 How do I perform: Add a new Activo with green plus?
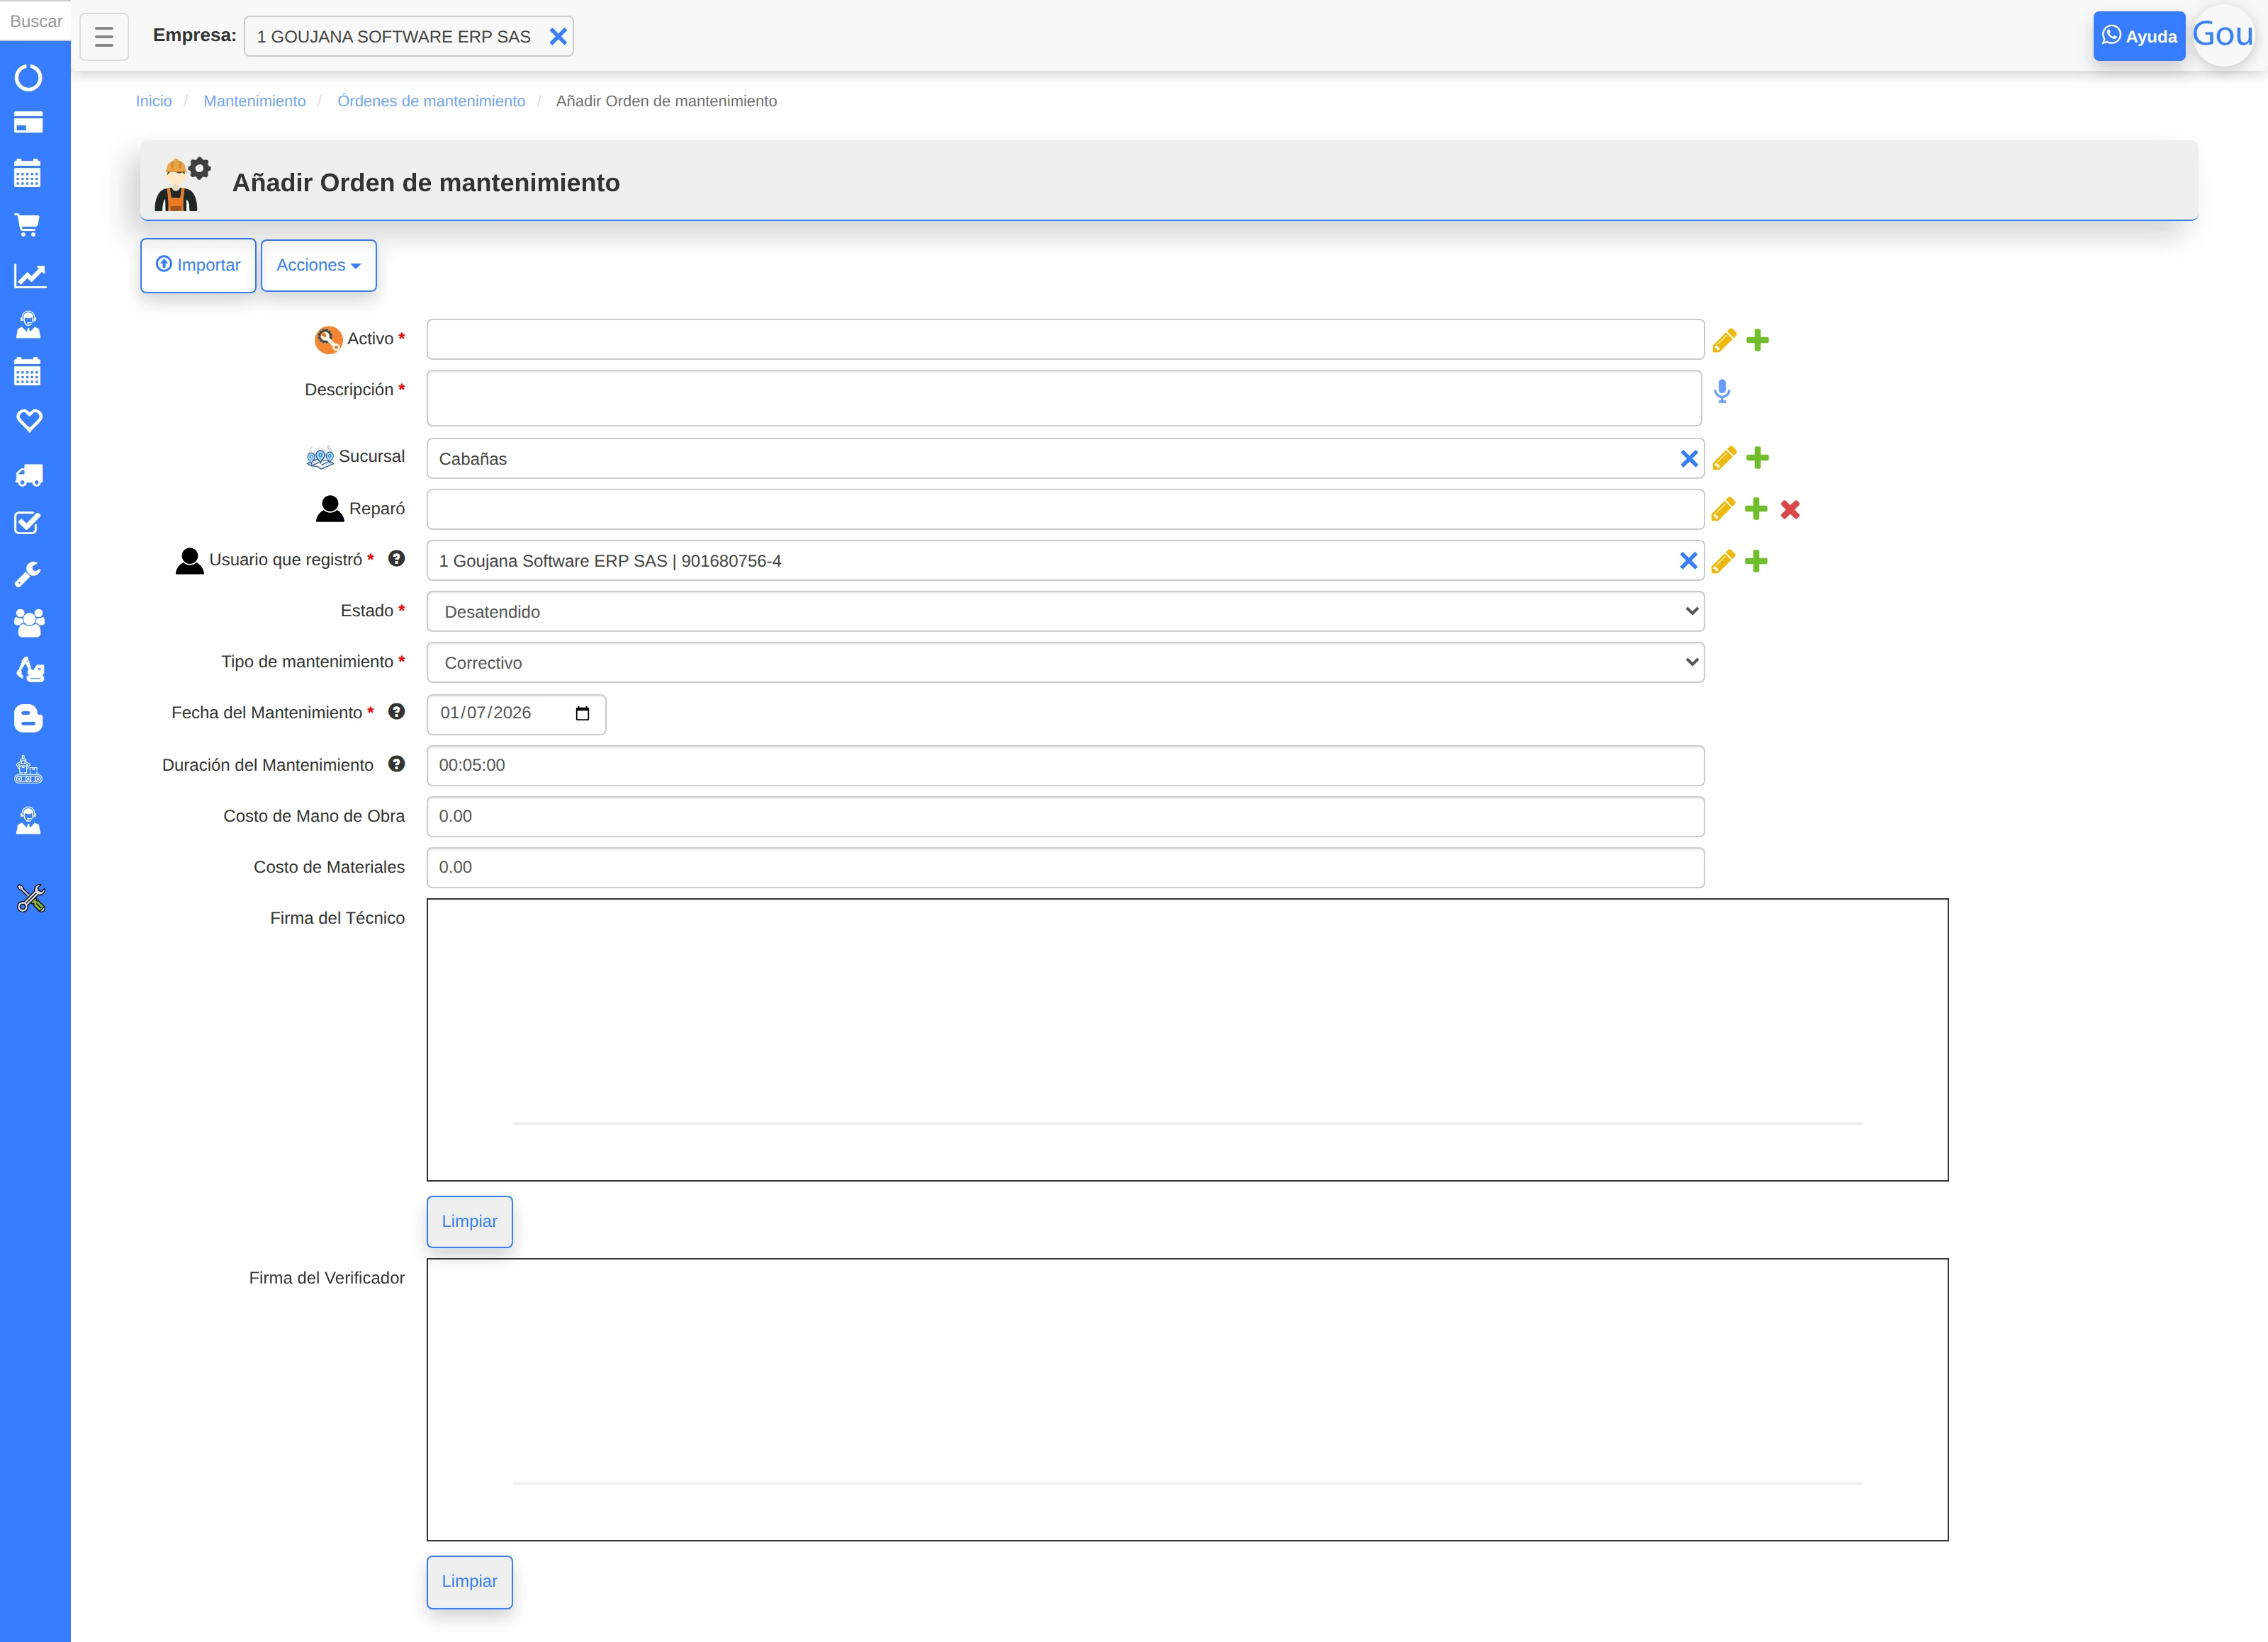tap(1758, 341)
